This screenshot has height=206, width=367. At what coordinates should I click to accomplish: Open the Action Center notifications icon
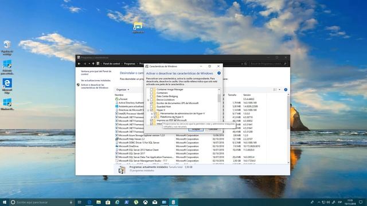coord(361,202)
